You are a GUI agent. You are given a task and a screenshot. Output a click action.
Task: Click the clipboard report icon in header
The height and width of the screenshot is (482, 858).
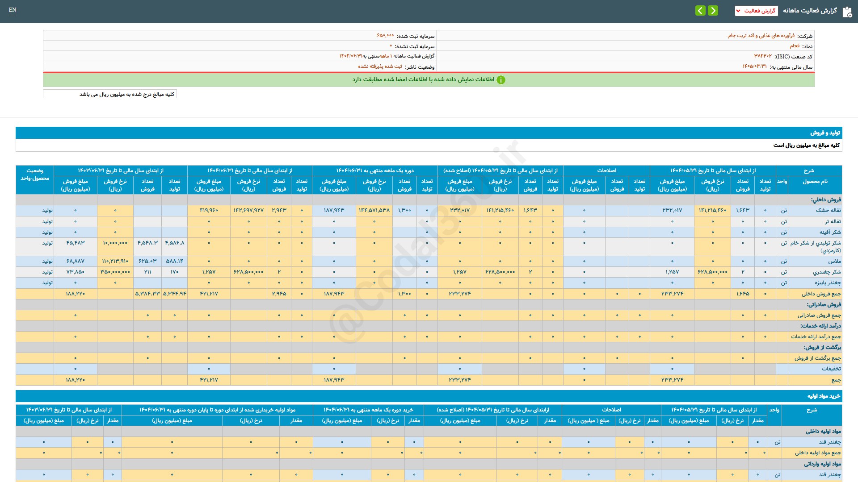coord(847,12)
